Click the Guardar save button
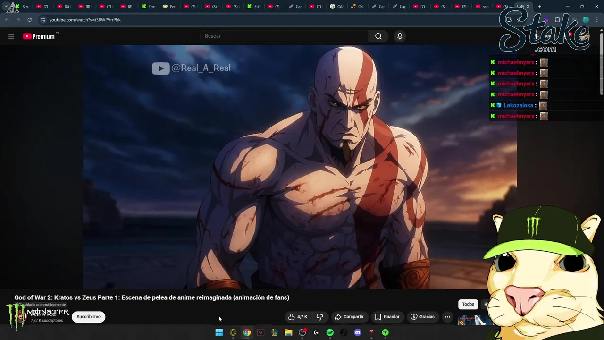This screenshot has height=340, width=604. pos(387,317)
